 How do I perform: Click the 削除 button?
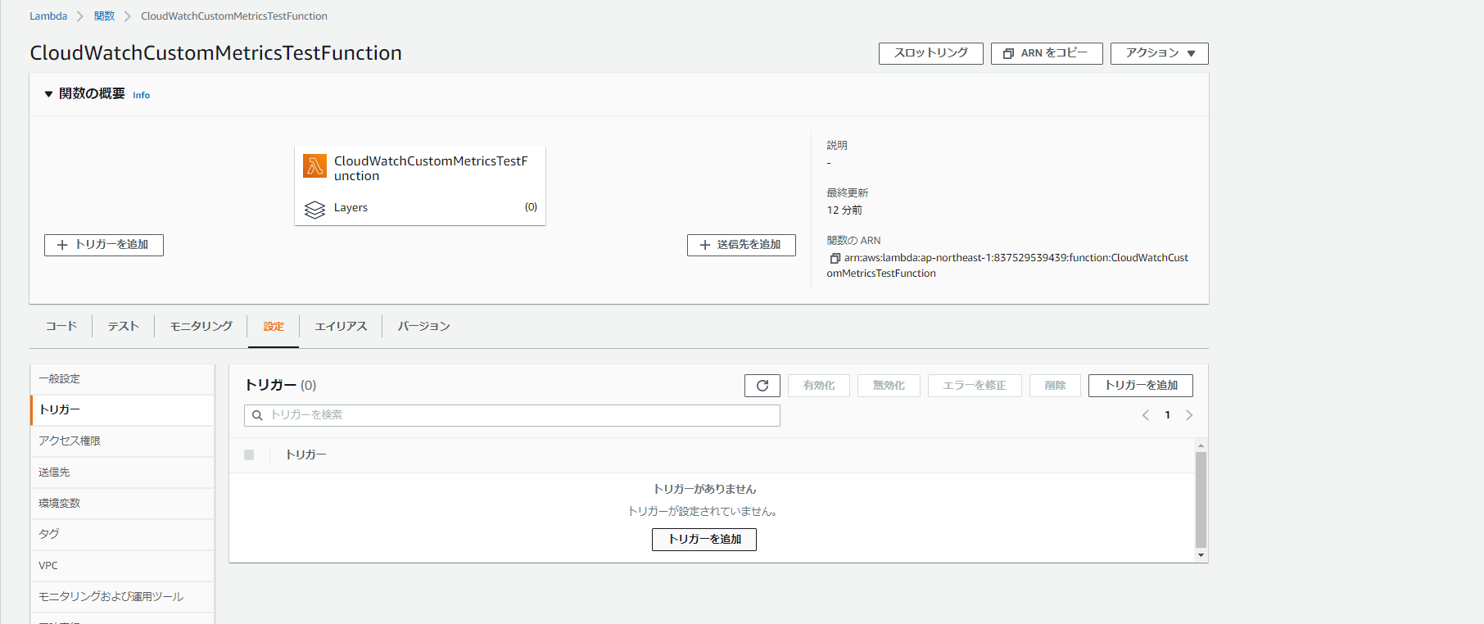[1055, 386]
